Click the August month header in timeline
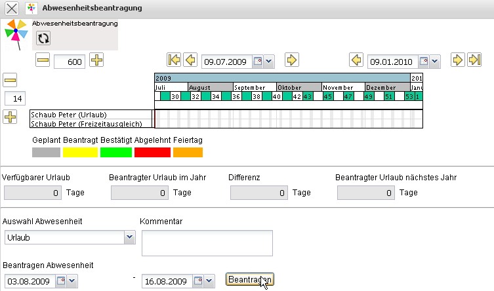This screenshot has height=291, width=494. click(x=211, y=87)
